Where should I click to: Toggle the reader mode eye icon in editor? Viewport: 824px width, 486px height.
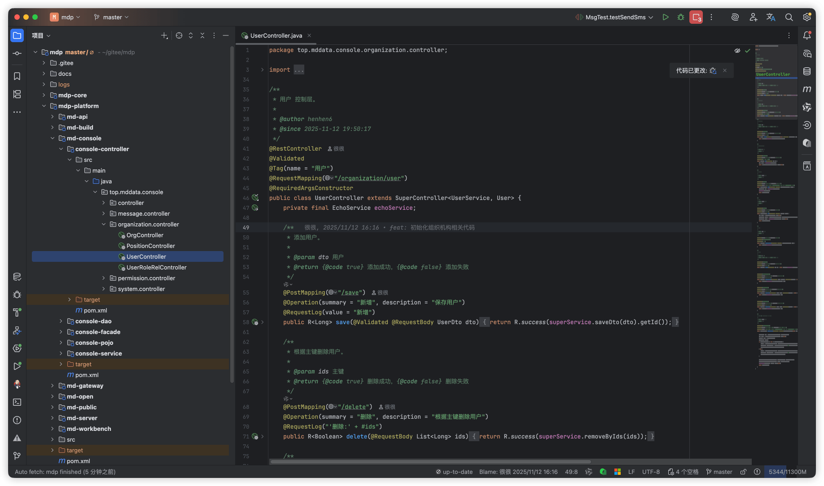[x=737, y=51]
